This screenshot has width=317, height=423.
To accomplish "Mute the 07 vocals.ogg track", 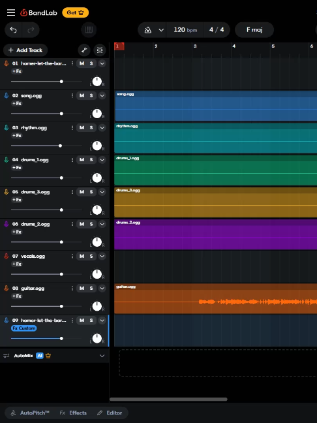I will [x=82, y=256].
